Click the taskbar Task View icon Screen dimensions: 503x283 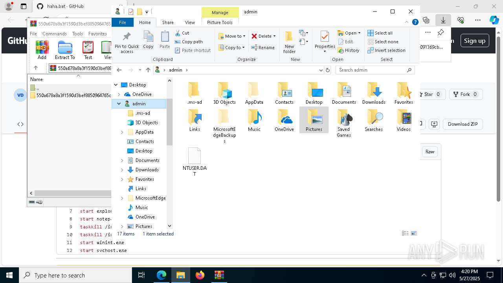(x=142, y=275)
